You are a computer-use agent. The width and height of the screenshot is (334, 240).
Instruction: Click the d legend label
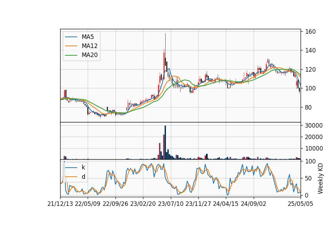(x=83, y=177)
